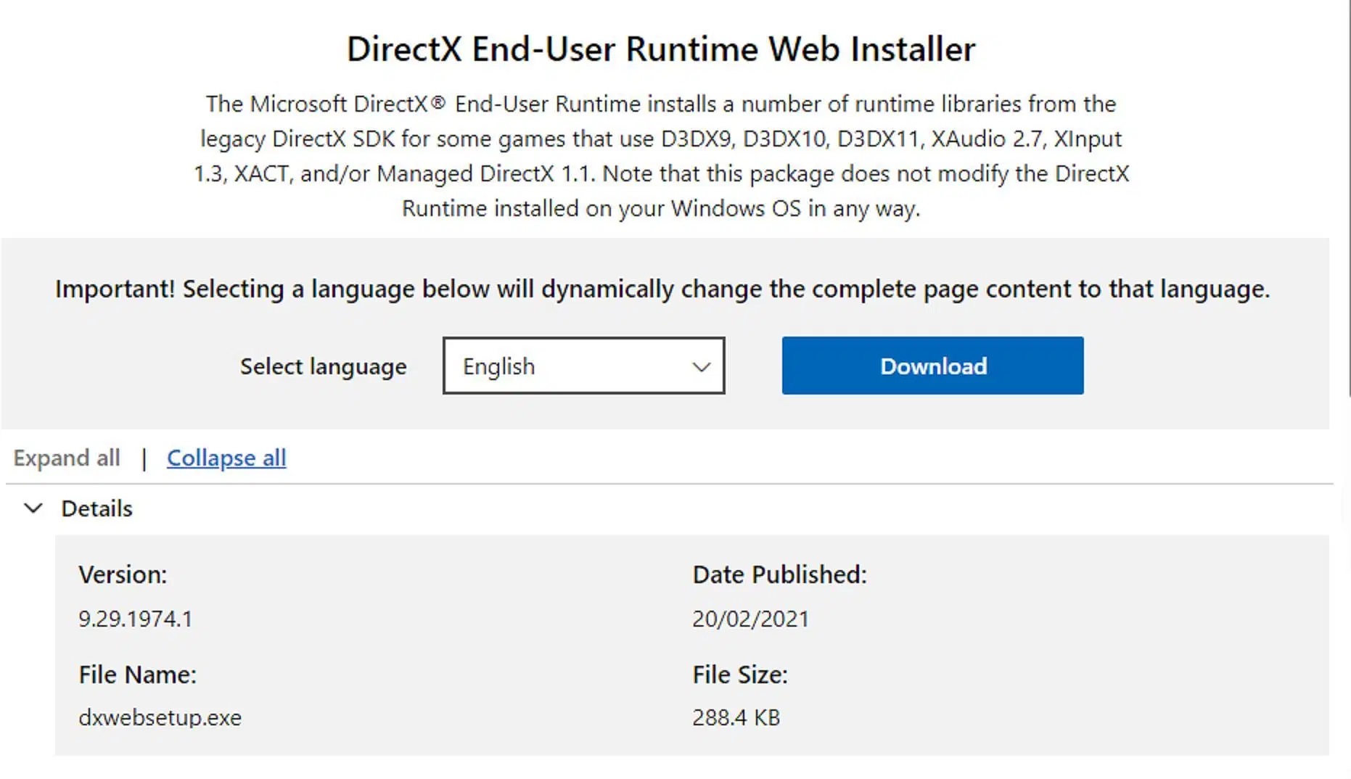Screen dimensions: 1351x779
Task: Click the Version: field label
Action: [x=123, y=574]
